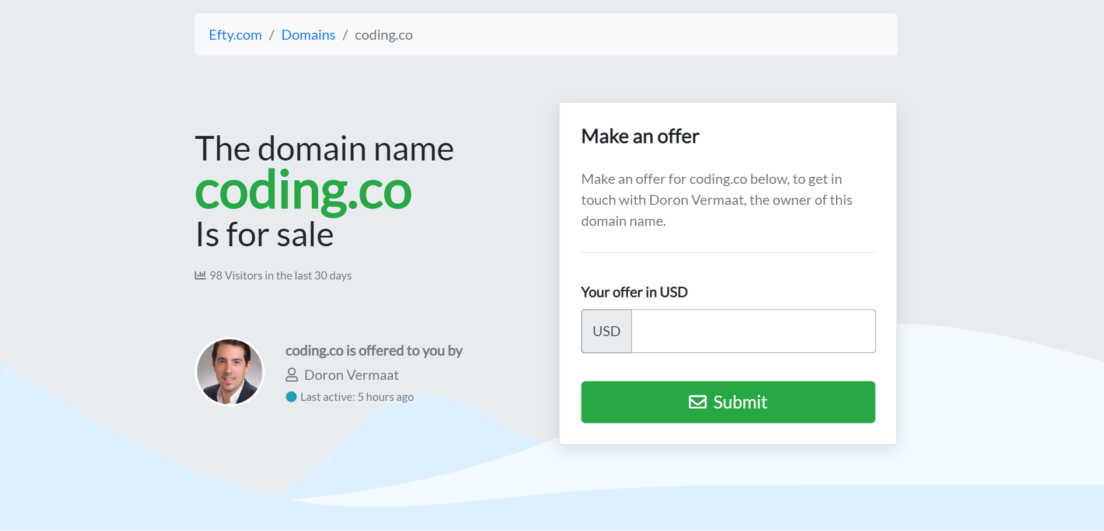Click inside the offer amount field
The height and width of the screenshot is (531, 1104).
click(753, 331)
